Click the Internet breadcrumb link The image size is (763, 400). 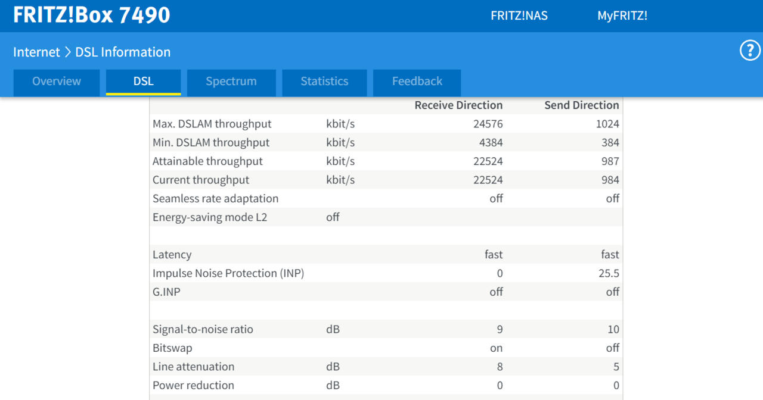pyautogui.click(x=36, y=52)
